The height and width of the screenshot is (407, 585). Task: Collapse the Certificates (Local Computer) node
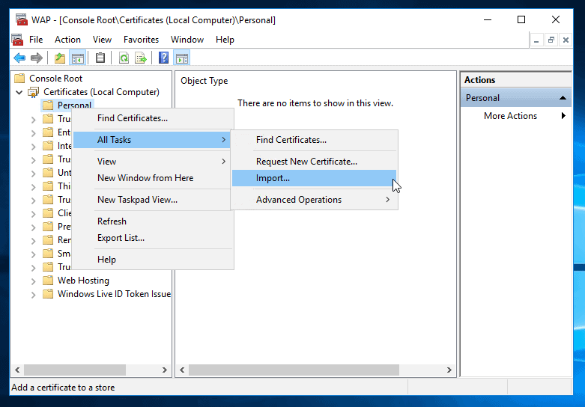pos(19,92)
